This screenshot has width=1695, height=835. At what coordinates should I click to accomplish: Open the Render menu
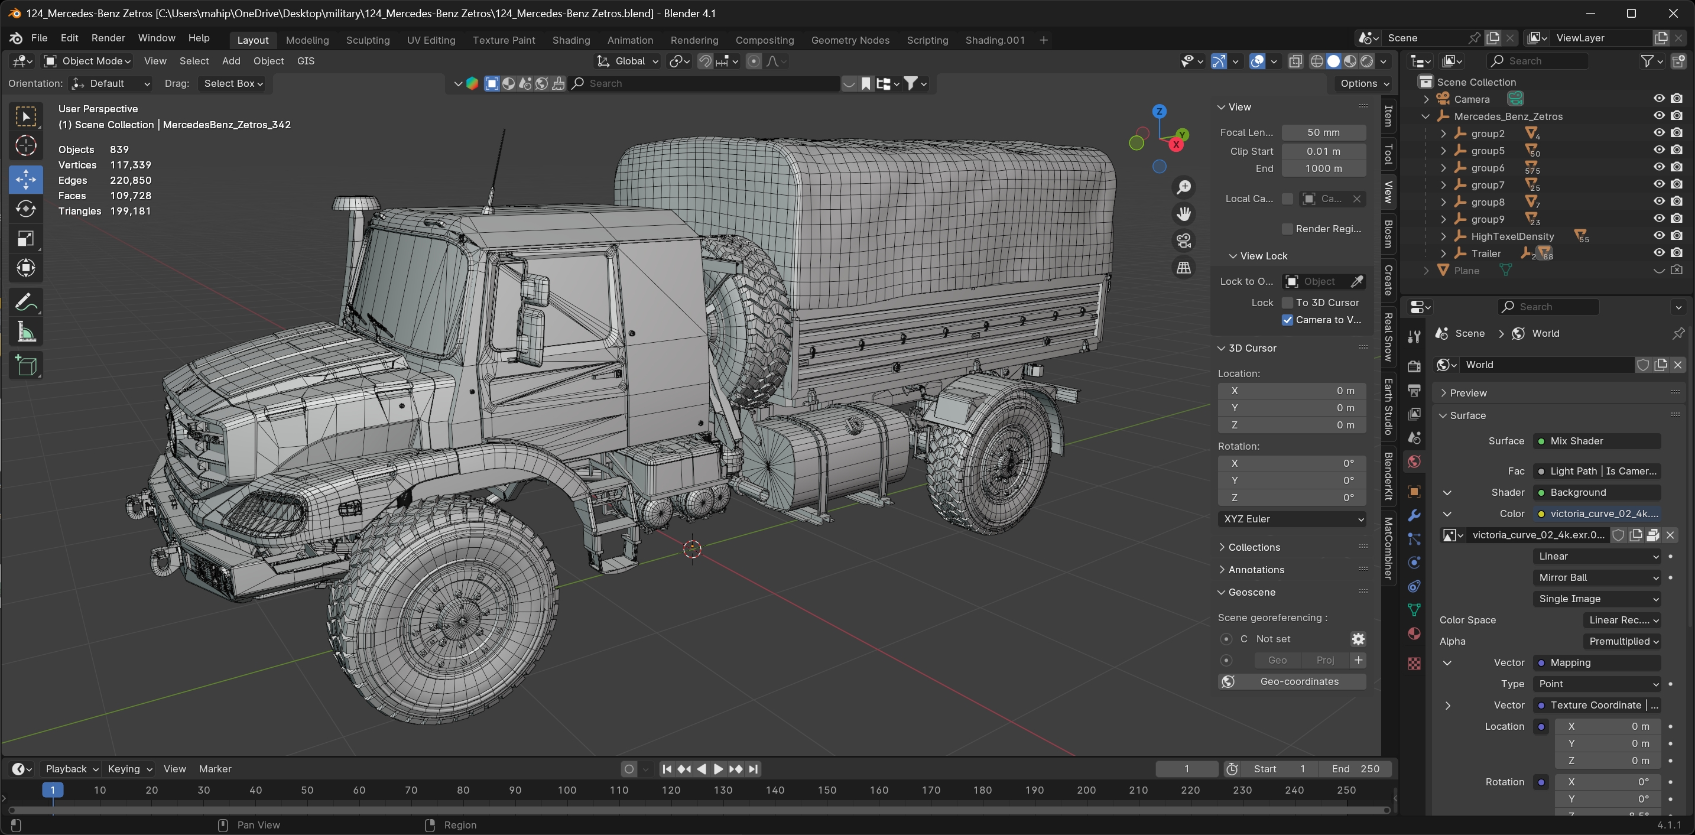108,38
